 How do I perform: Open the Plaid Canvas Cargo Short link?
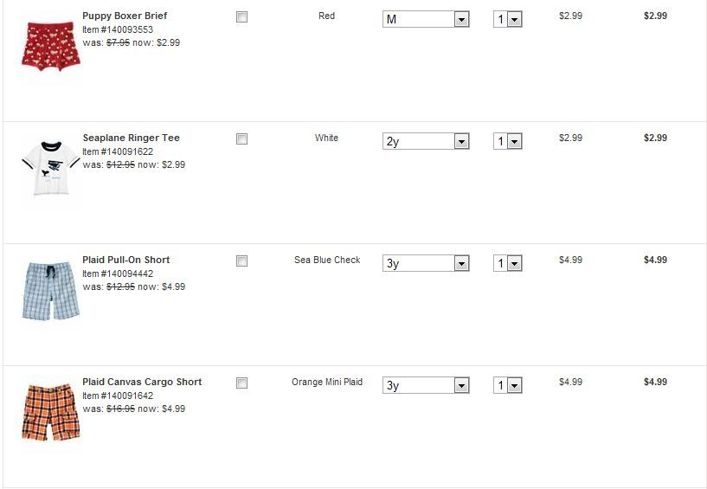tap(142, 382)
